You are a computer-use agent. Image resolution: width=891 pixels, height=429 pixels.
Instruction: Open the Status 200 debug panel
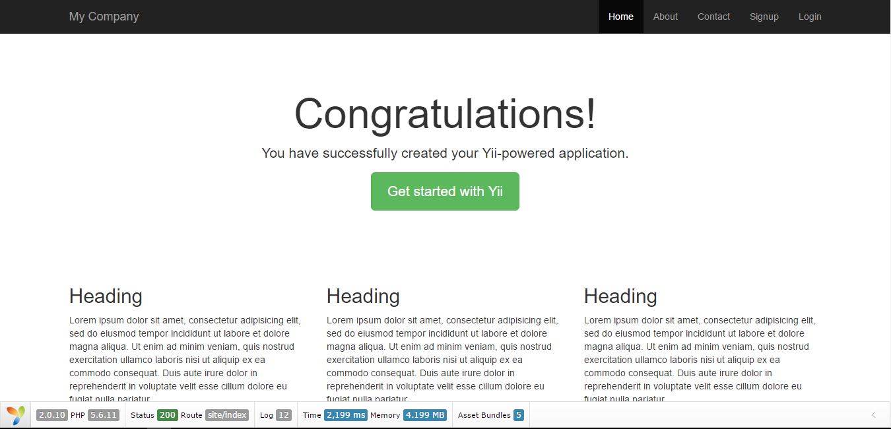[x=168, y=415]
